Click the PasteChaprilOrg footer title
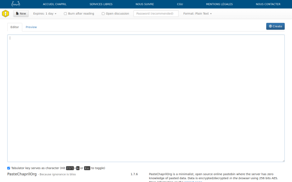Image resolution: width=292 pixels, height=182 pixels. point(22,174)
